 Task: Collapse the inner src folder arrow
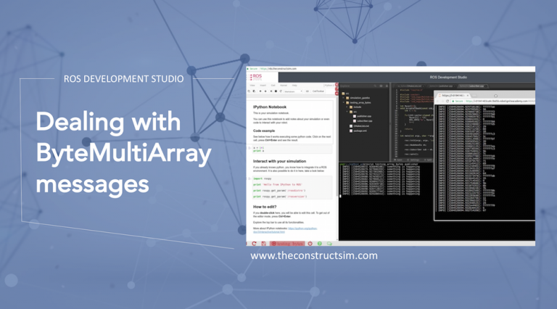tap(347, 112)
